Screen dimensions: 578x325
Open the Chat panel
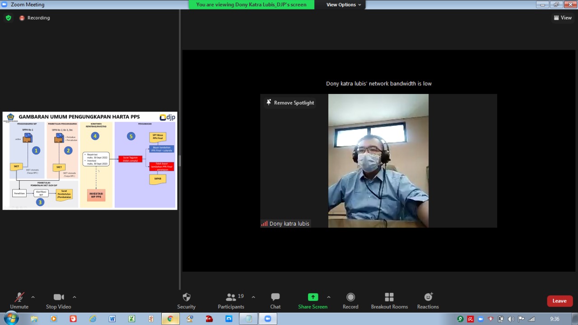click(x=275, y=300)
